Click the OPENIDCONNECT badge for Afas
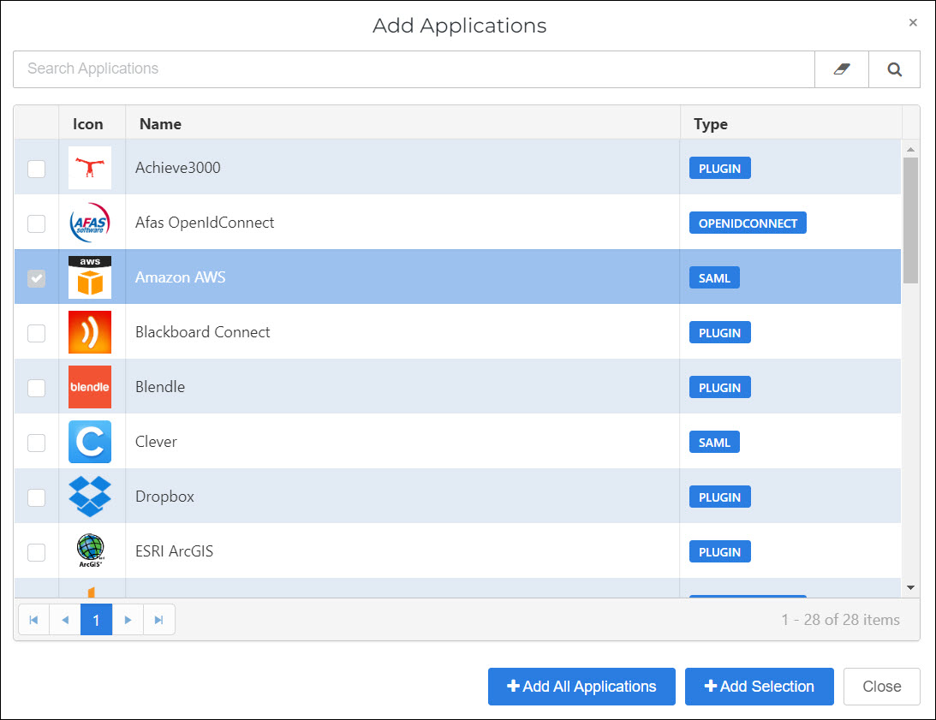Screen dimensions: 936x720 tap(748, 223)
